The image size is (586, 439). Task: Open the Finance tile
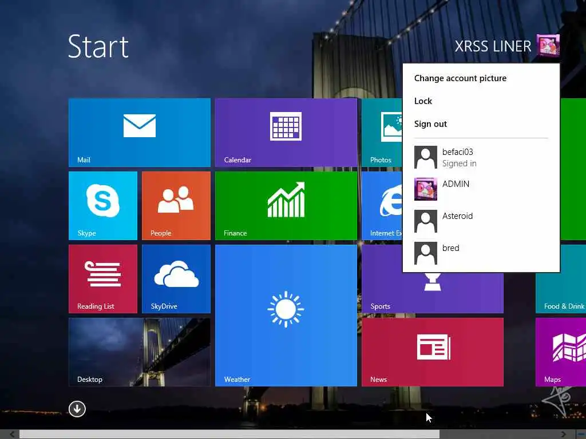286,206
